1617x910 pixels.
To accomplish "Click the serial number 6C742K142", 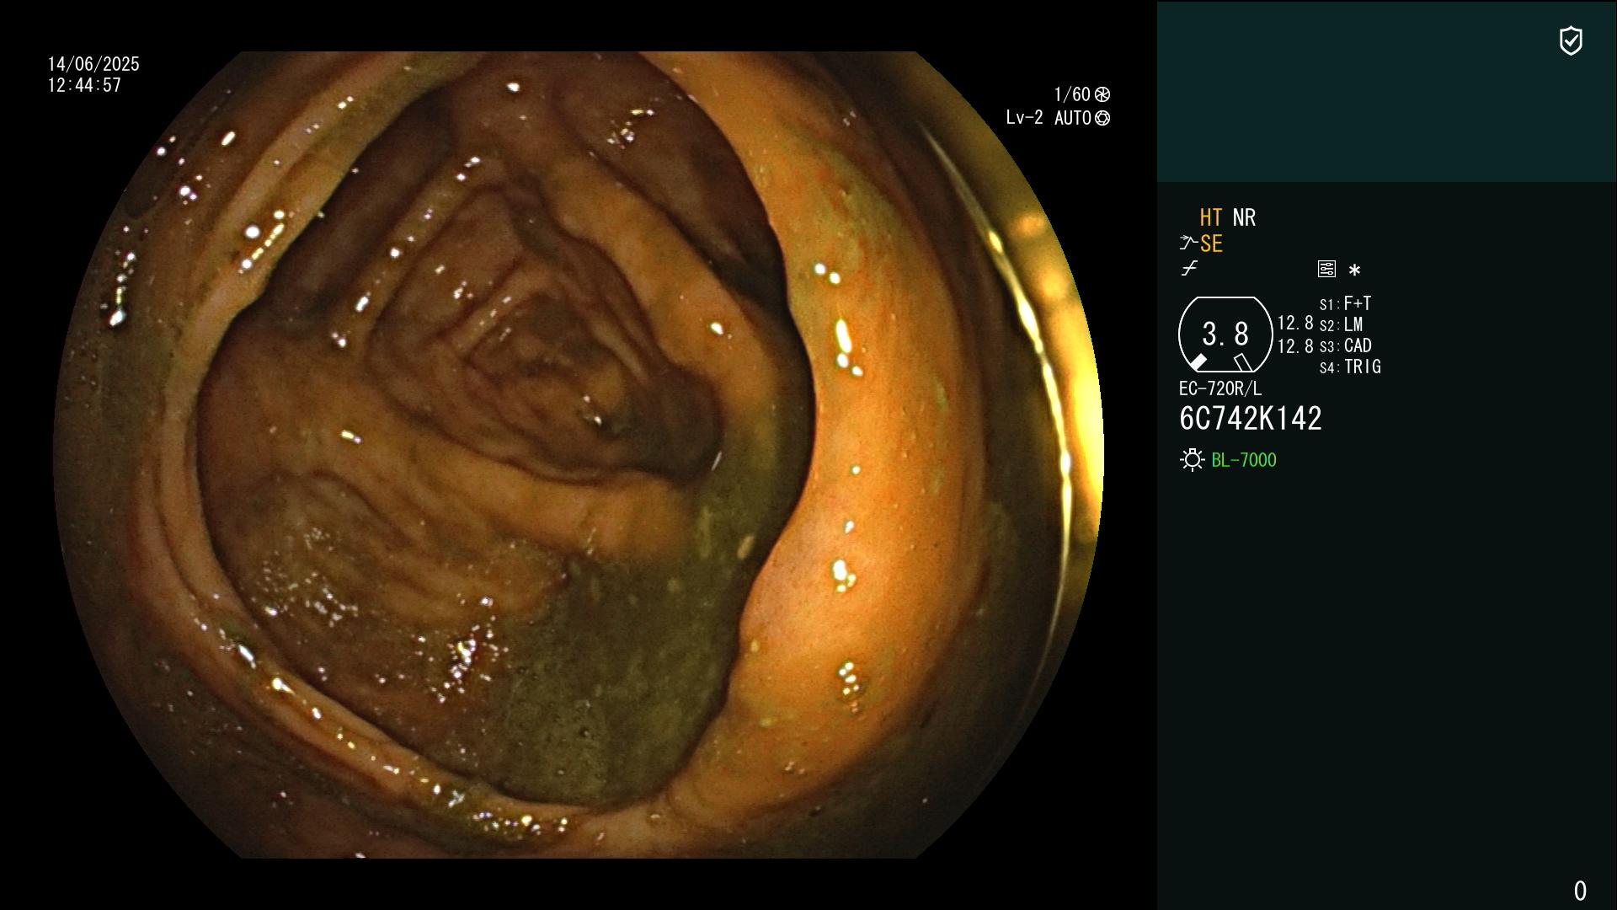I will [x=1251, y=419].
